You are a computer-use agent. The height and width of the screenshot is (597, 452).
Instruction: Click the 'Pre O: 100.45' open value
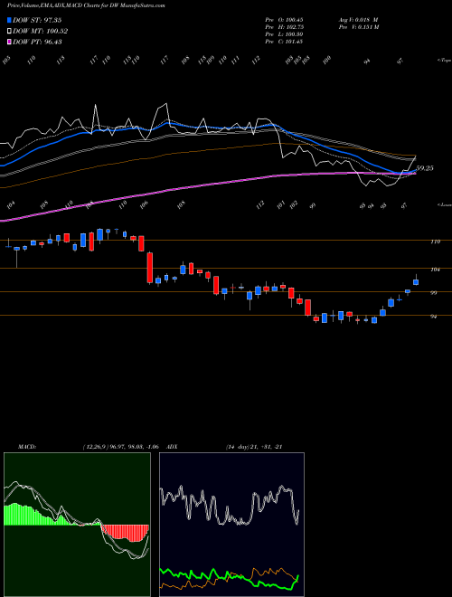pyautogui.click(x=284, y=20)
